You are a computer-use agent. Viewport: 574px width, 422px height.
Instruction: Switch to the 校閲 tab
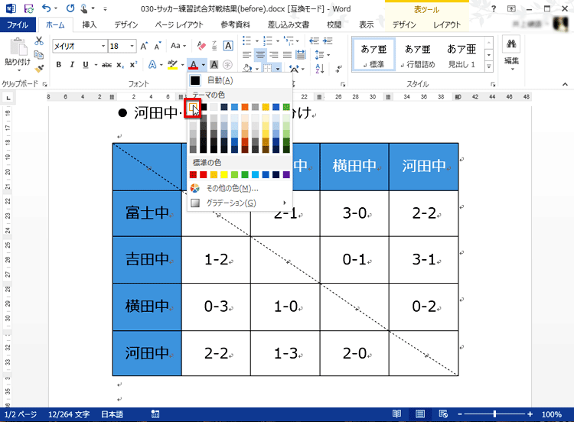click(x=334, y=24)
